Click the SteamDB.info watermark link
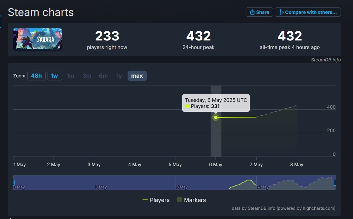This screenshot has width=353, height=219. (326, 60)
